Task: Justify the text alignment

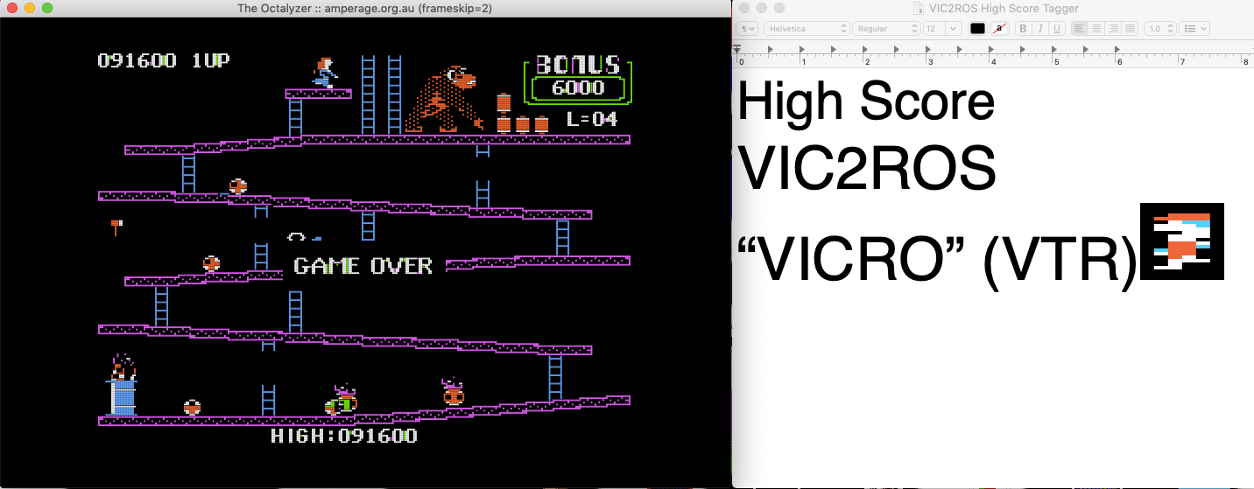Action: click(x=1130, y=29)
